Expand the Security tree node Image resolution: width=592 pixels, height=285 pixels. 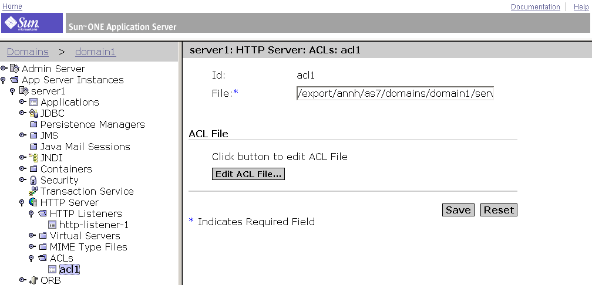coord(23,179)
